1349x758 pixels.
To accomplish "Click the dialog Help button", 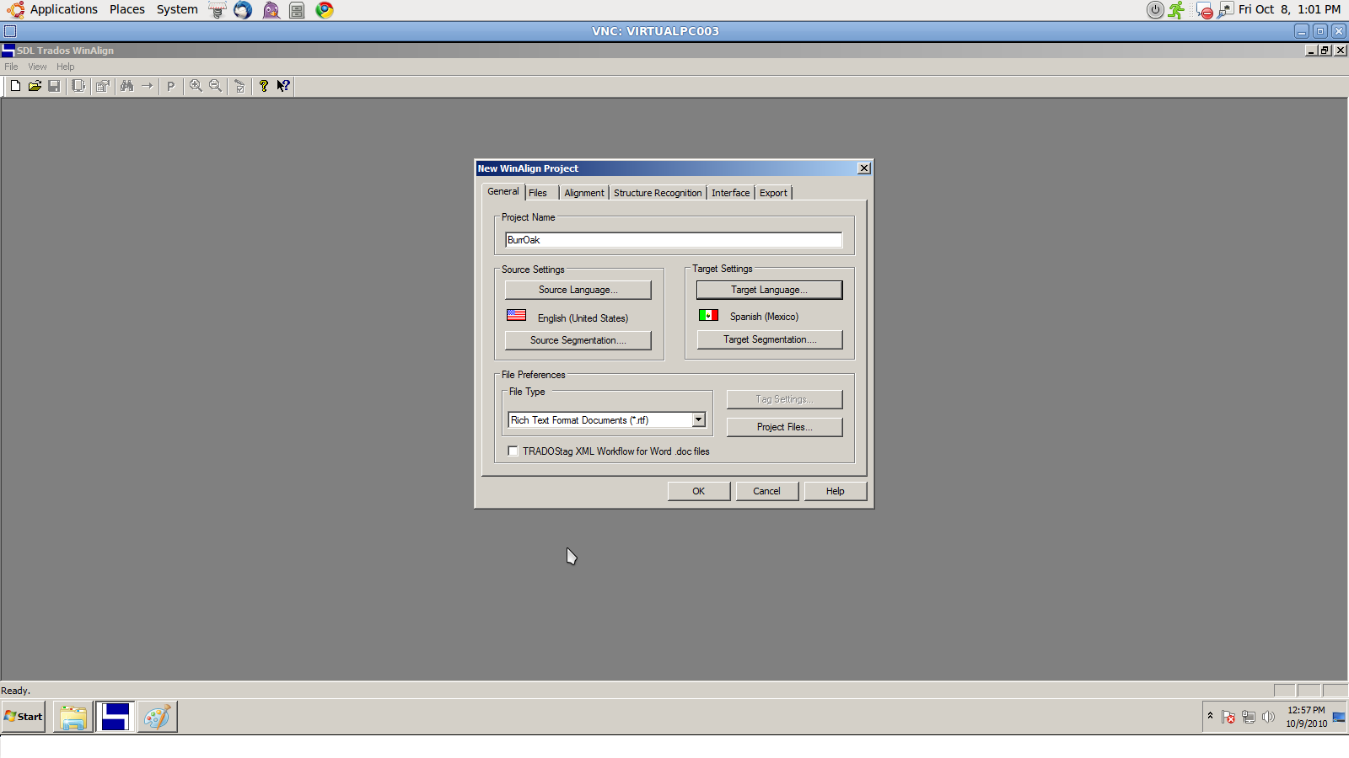I will pos(835,491).
